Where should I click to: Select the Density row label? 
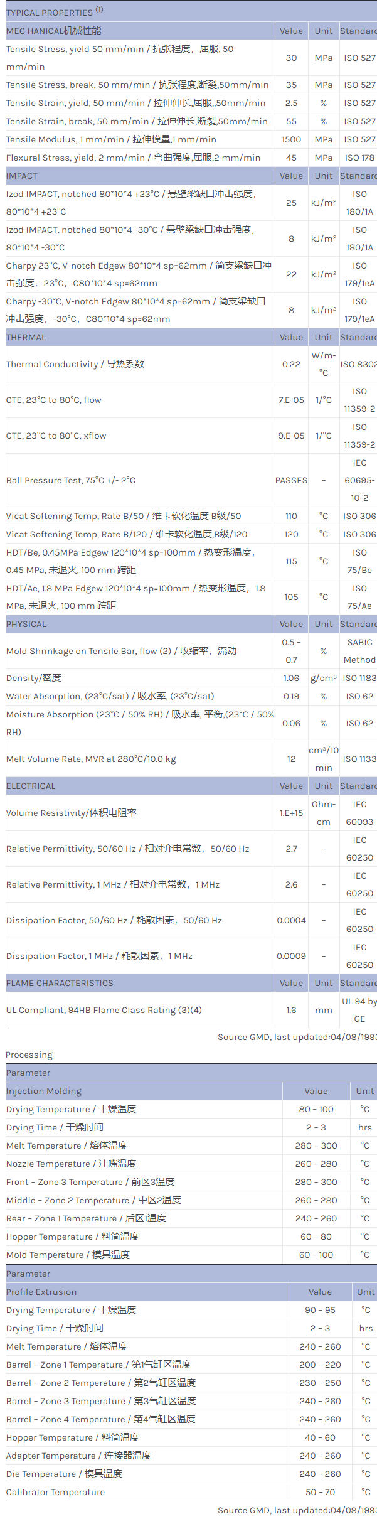(x=34, y=678)
